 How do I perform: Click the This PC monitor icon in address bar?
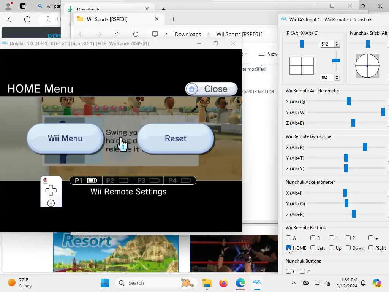click(x=155, y=34)
